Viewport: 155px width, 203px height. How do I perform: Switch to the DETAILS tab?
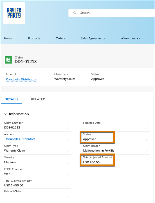[x=12, y=99]
